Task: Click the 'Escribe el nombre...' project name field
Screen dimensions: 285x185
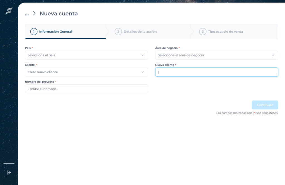Action: tap(86, 89)
